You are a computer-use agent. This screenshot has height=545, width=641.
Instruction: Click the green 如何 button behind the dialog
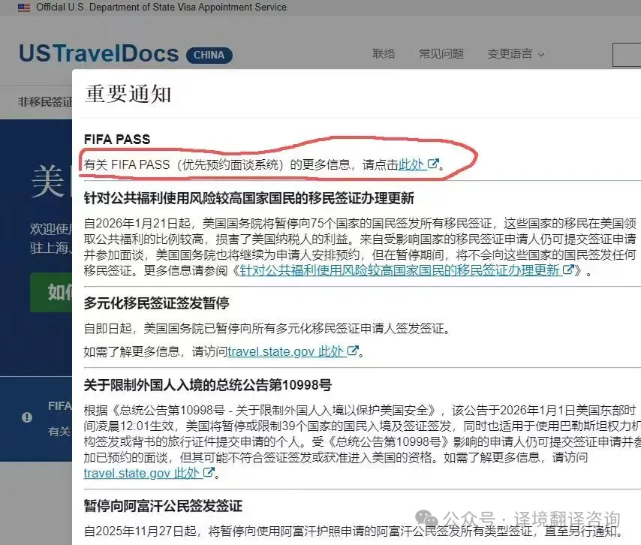pyautogui.click(x=51, y=292)
